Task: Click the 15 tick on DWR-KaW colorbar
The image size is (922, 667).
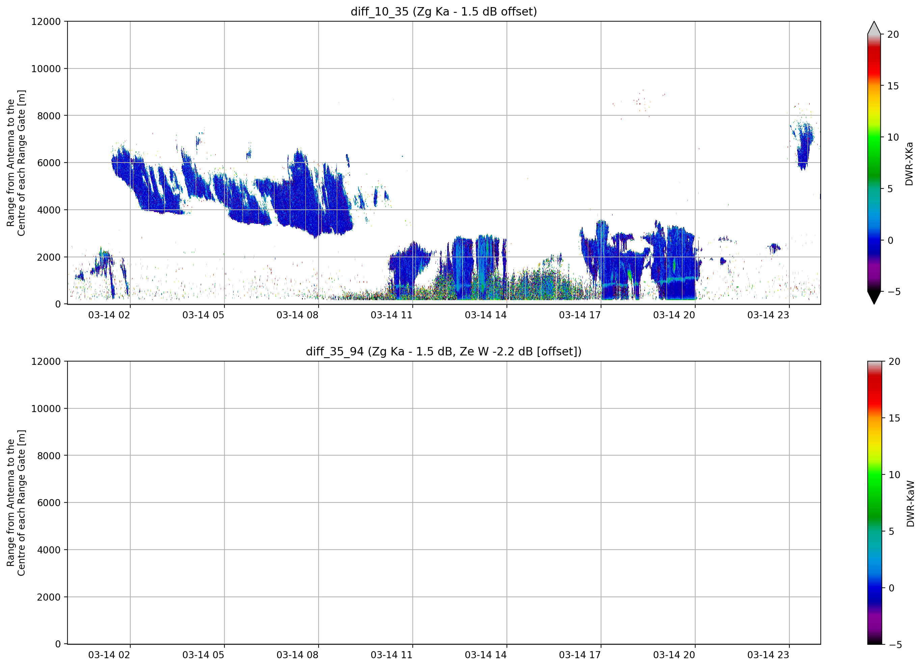Action: click(x=894, y=418)
